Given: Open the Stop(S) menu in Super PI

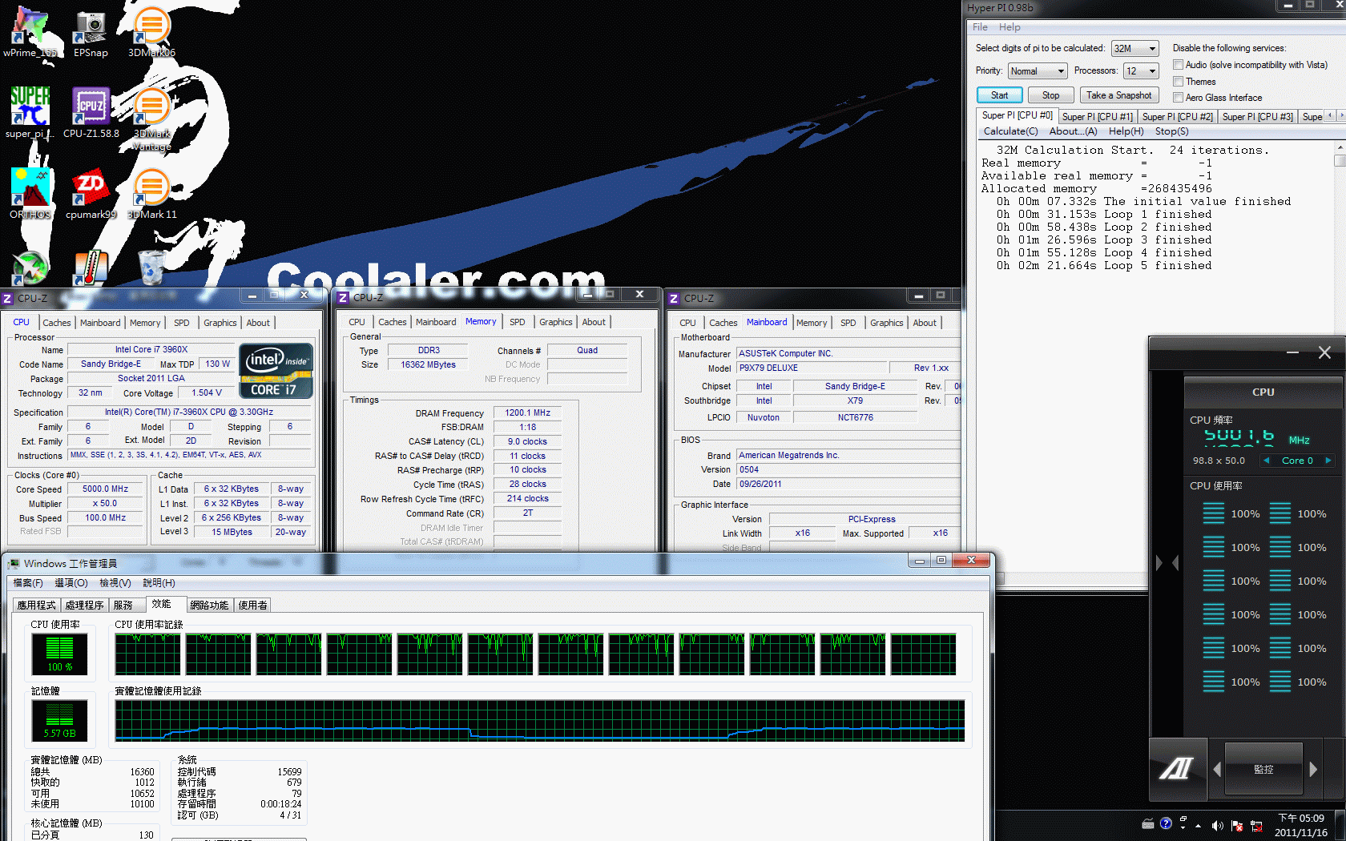Looking at the screenshot, I should tap(1171, 131).
